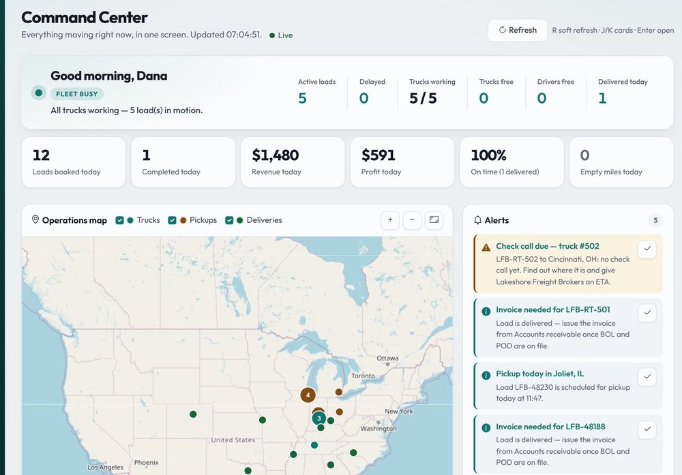Click the Los Angeles label on the map
The height and width of the screenshot is (475, 682).
tap(105, 468)
